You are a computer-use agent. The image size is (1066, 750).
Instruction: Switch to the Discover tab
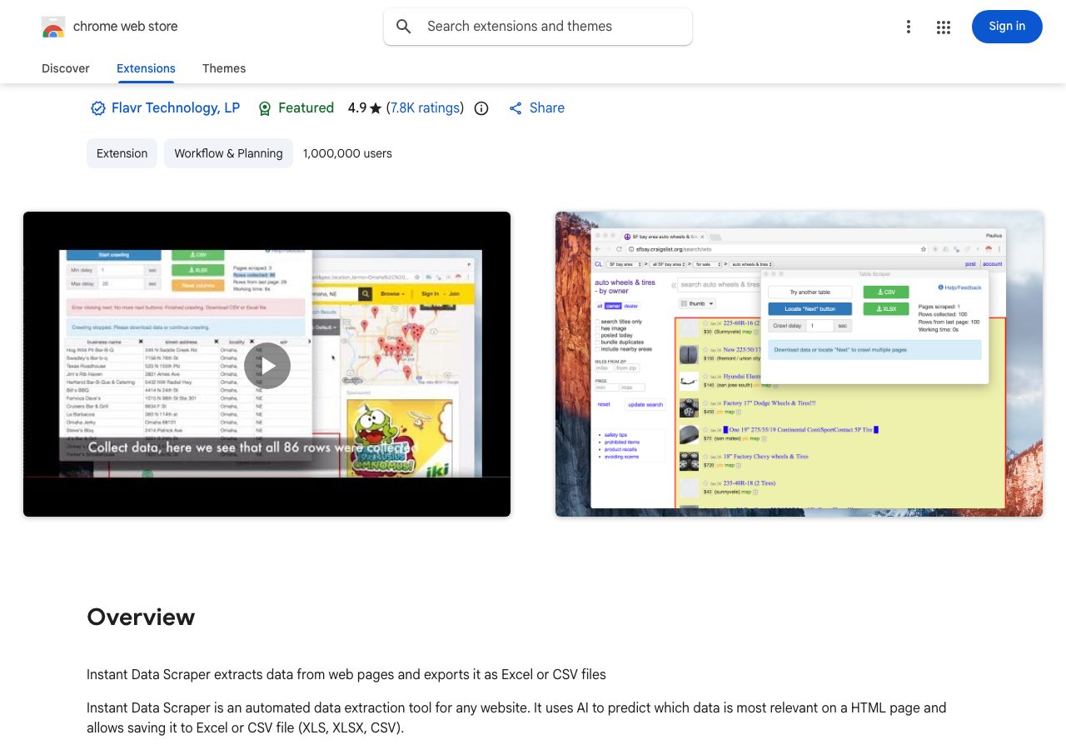click(x=66, y=68)
